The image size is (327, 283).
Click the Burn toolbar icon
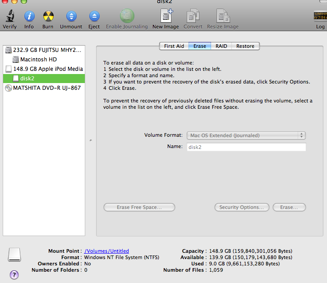(48, 16)
